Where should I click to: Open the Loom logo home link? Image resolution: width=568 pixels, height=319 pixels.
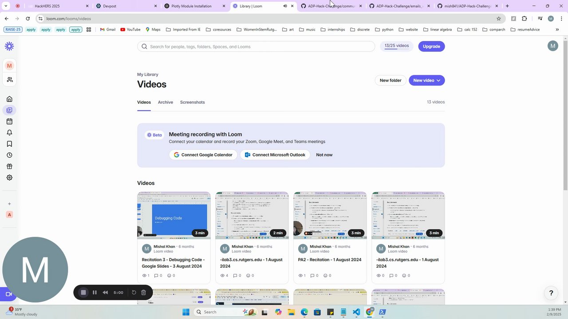tap(9, 46)
